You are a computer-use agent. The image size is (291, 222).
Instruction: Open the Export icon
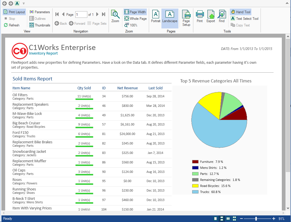(211, 16)
